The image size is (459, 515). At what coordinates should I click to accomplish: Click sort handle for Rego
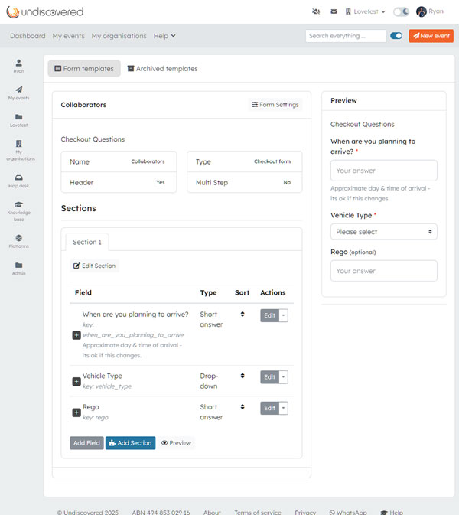click(x=243, y=406)
